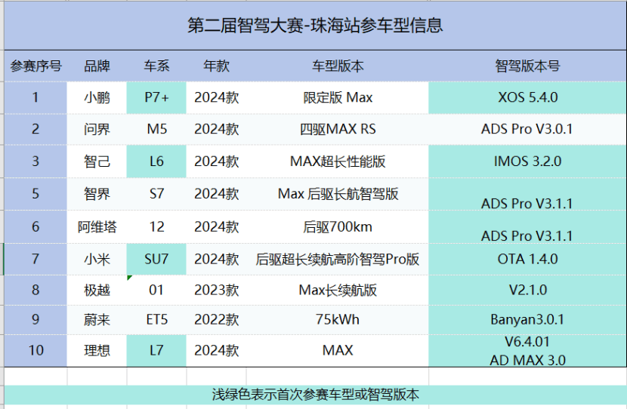Select the XOS 5.4.0 cell
Screen dimensions: 627x409
tap(527, 98)
